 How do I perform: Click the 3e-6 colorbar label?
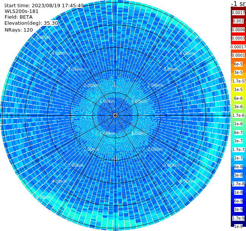(238, 107)
